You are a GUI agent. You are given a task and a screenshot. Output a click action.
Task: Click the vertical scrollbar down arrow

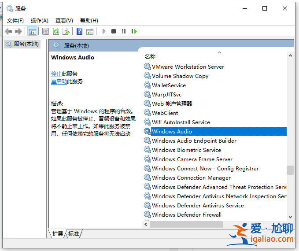pos(291,217)
